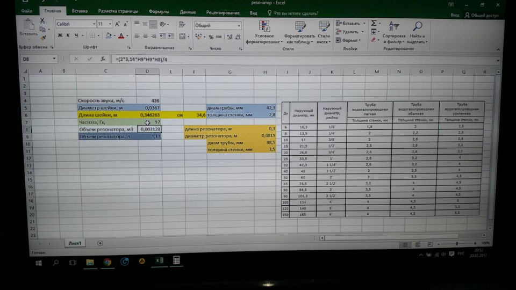This screenshot has width=516, height=290.
Task: Open File Explorer from the taskbar
Action: tap(90, 262)
